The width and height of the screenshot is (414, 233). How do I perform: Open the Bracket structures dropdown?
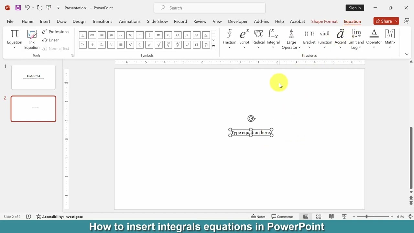[309, 39]
